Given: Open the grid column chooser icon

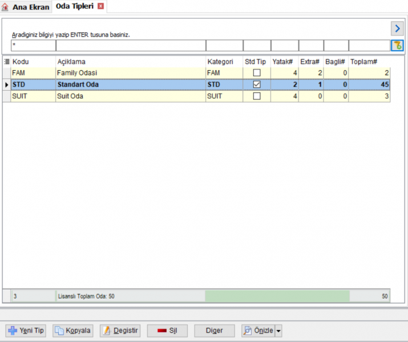Looking at the screenshot, I should [7, 62].
